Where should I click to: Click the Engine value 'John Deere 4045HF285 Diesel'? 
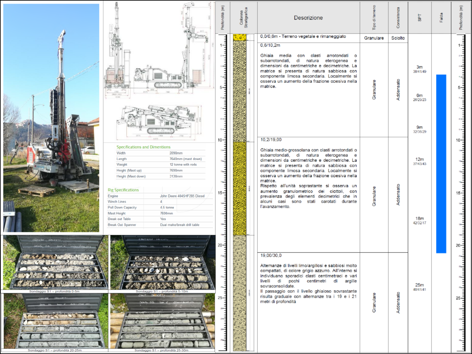[x=182, y=196]
